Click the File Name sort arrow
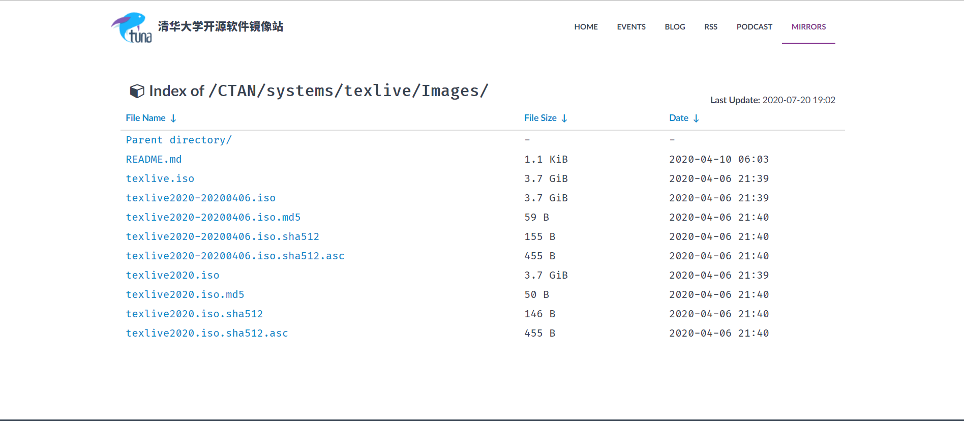The width and height of the screenshot is (964, 421). (x=173, y=118)
